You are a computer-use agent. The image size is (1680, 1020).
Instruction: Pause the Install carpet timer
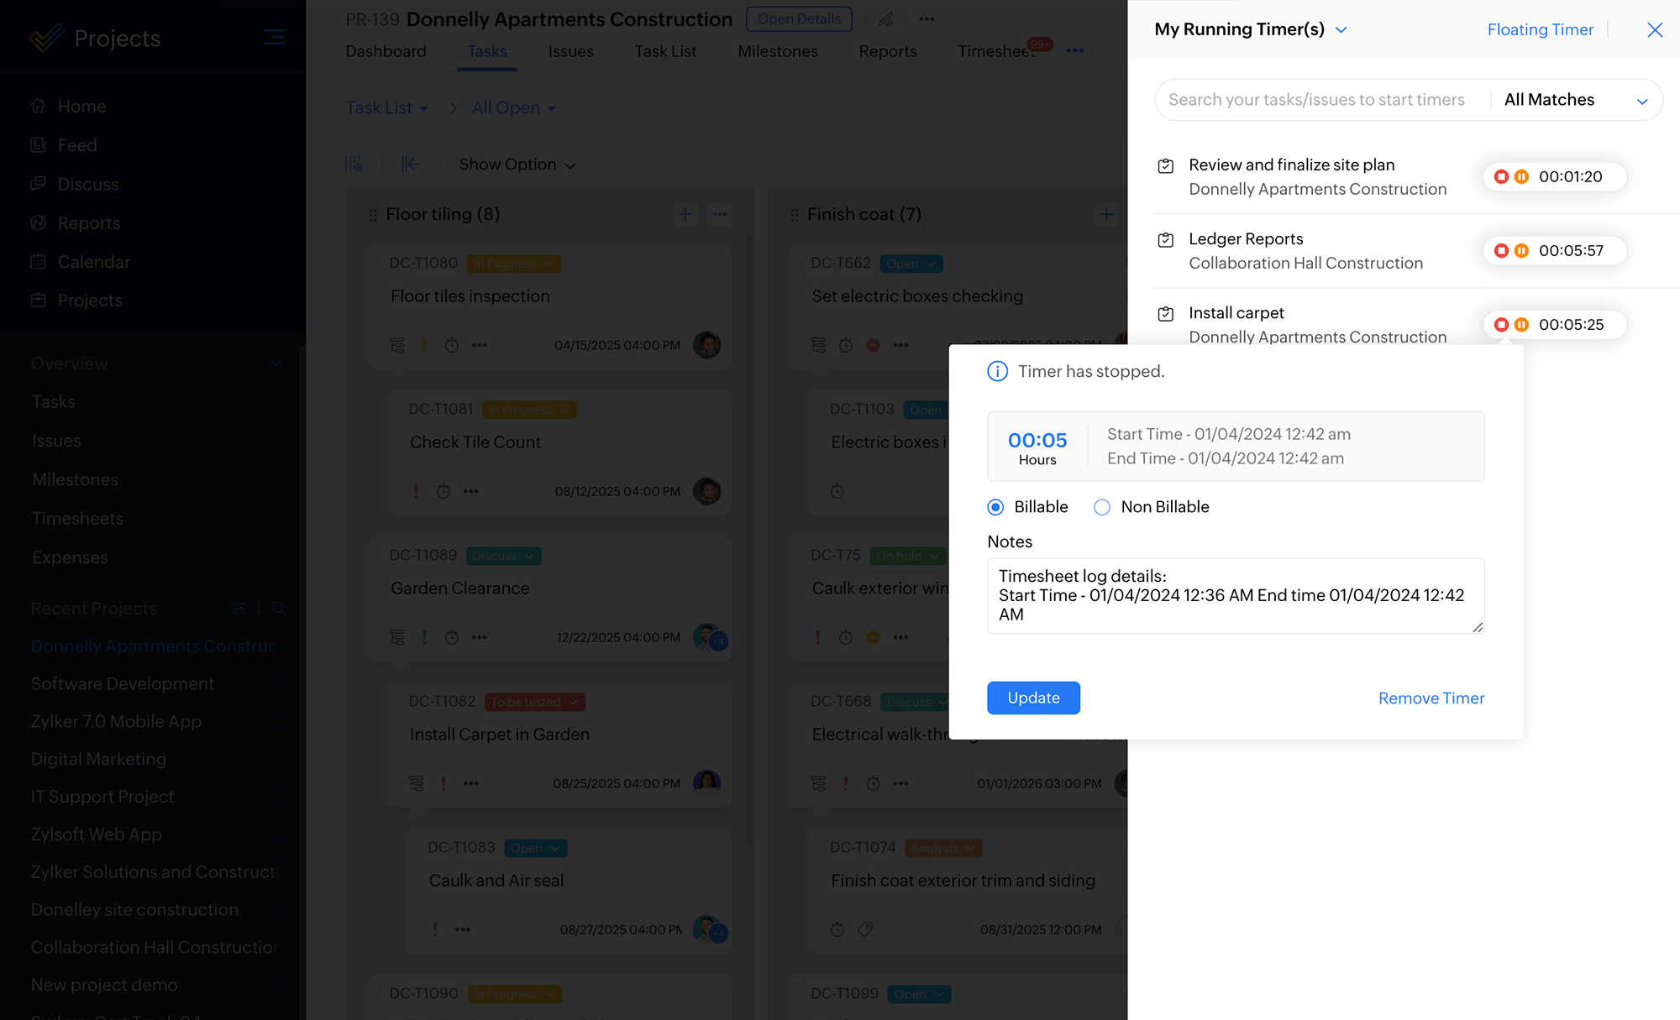click(x=1521, y=324)
